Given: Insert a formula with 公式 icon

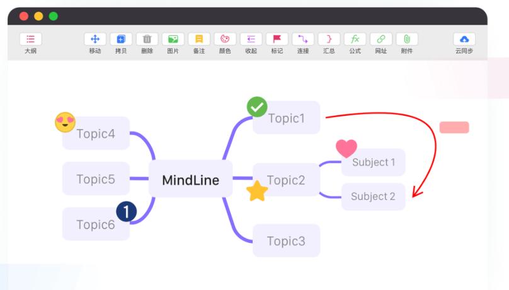Looking at the screenshot, I should [355, 39].
